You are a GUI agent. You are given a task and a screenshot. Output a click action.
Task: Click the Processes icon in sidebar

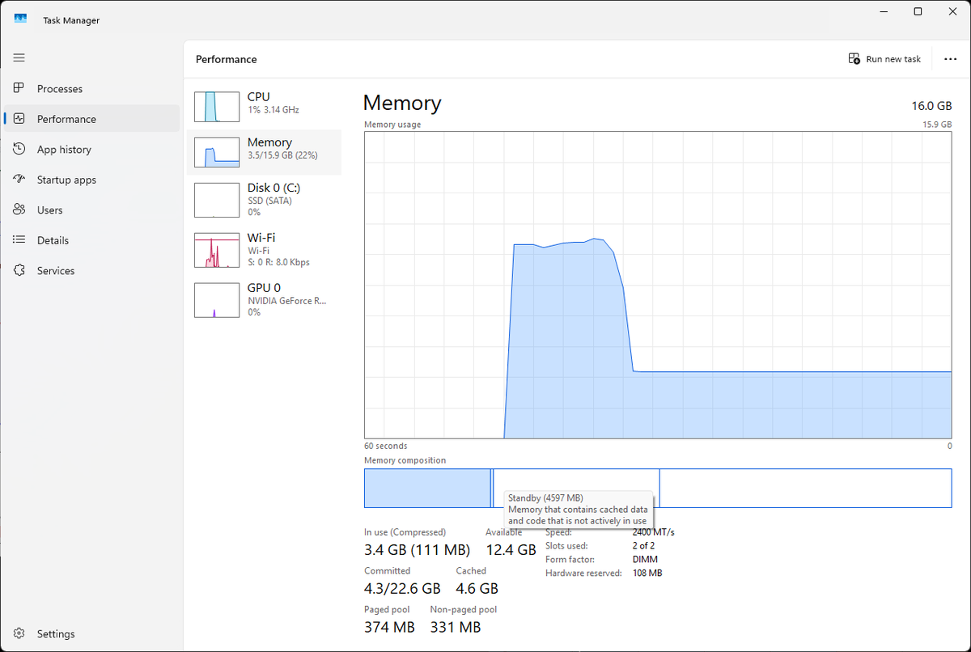click(x=19, y=88)
